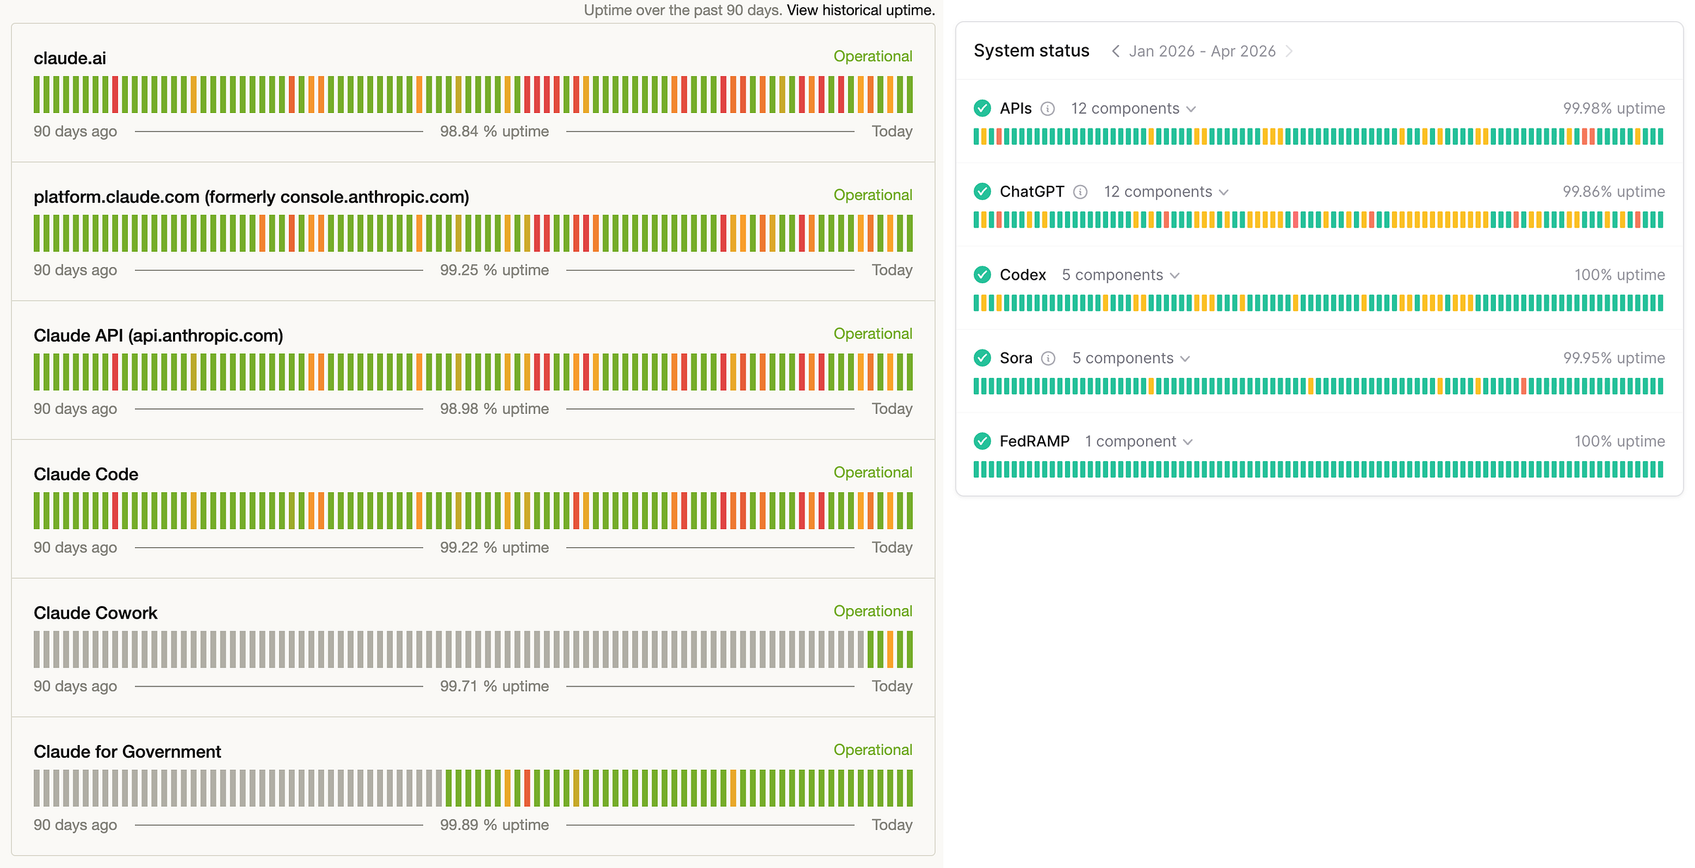This screenshot has height=868, width=1695.
Task: Go to next date range with right arrow
Action: 1289,51
